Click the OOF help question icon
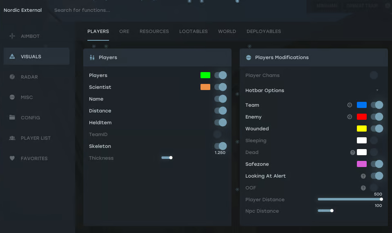The height and width of the screenshot is (233, 392). coord(363,188)
